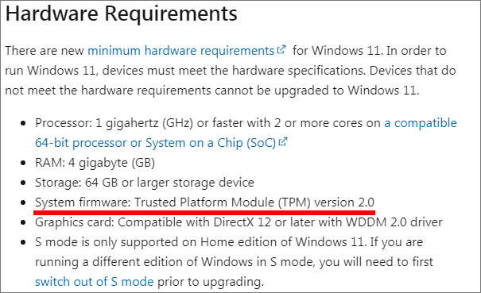Click external-link icon after minimum hardware requirements
Viewport: 481px width, 293px height.
pyautogui.click(x=281, y=49)
